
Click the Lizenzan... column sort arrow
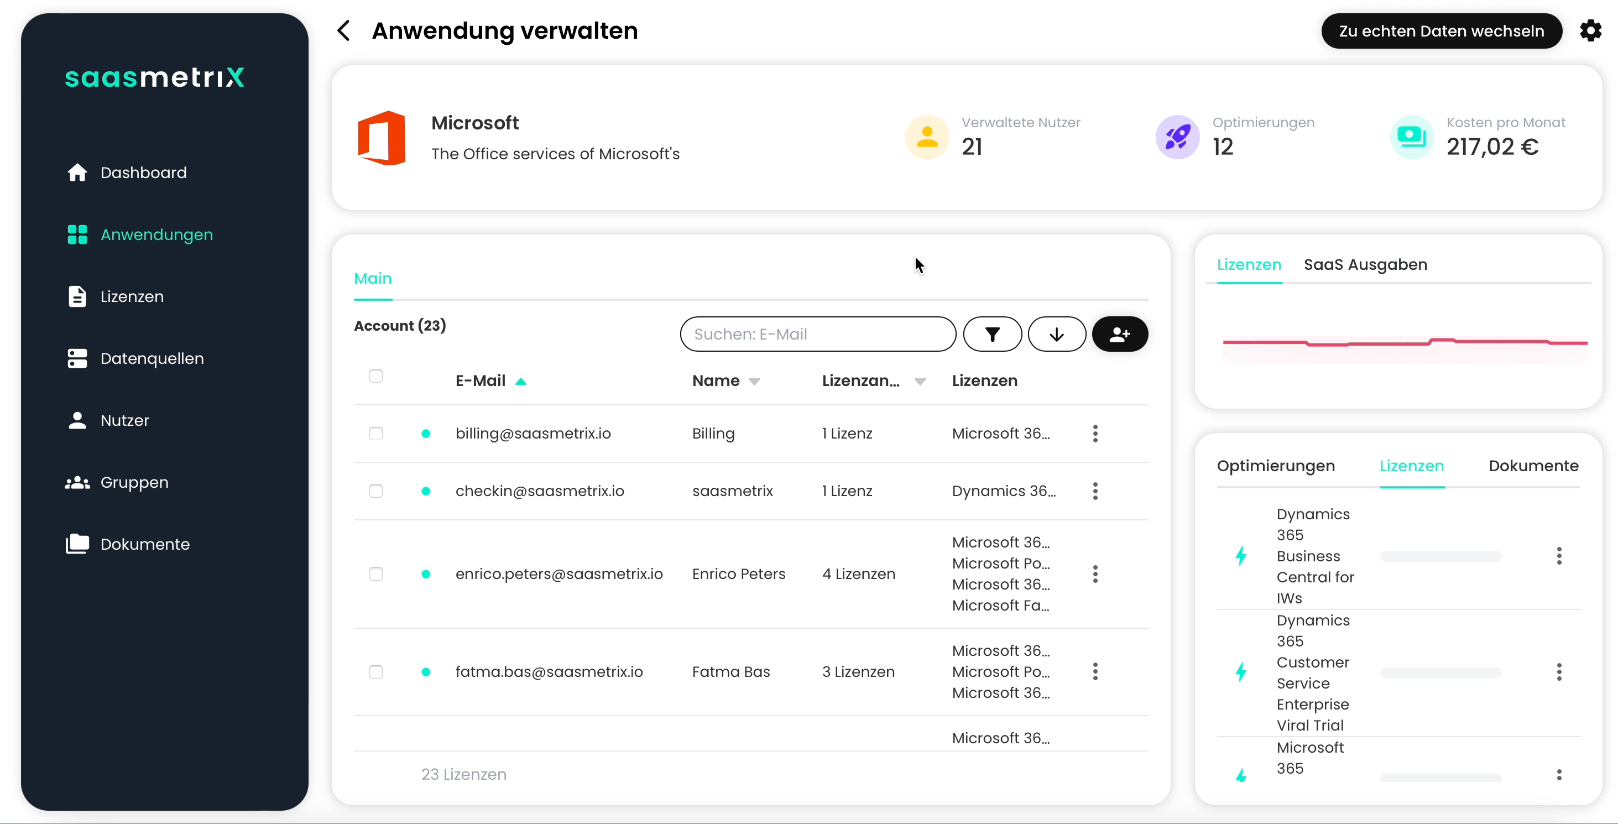point(920,381)
